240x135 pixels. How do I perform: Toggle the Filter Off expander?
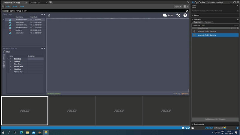coord(193,25)
